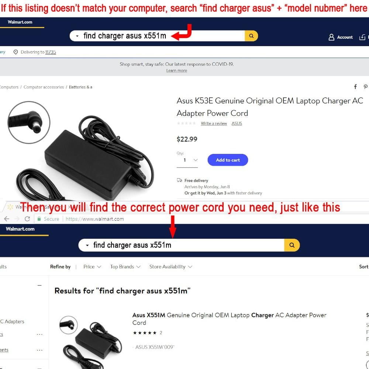Open the department dropdown in top search bar

77,36
